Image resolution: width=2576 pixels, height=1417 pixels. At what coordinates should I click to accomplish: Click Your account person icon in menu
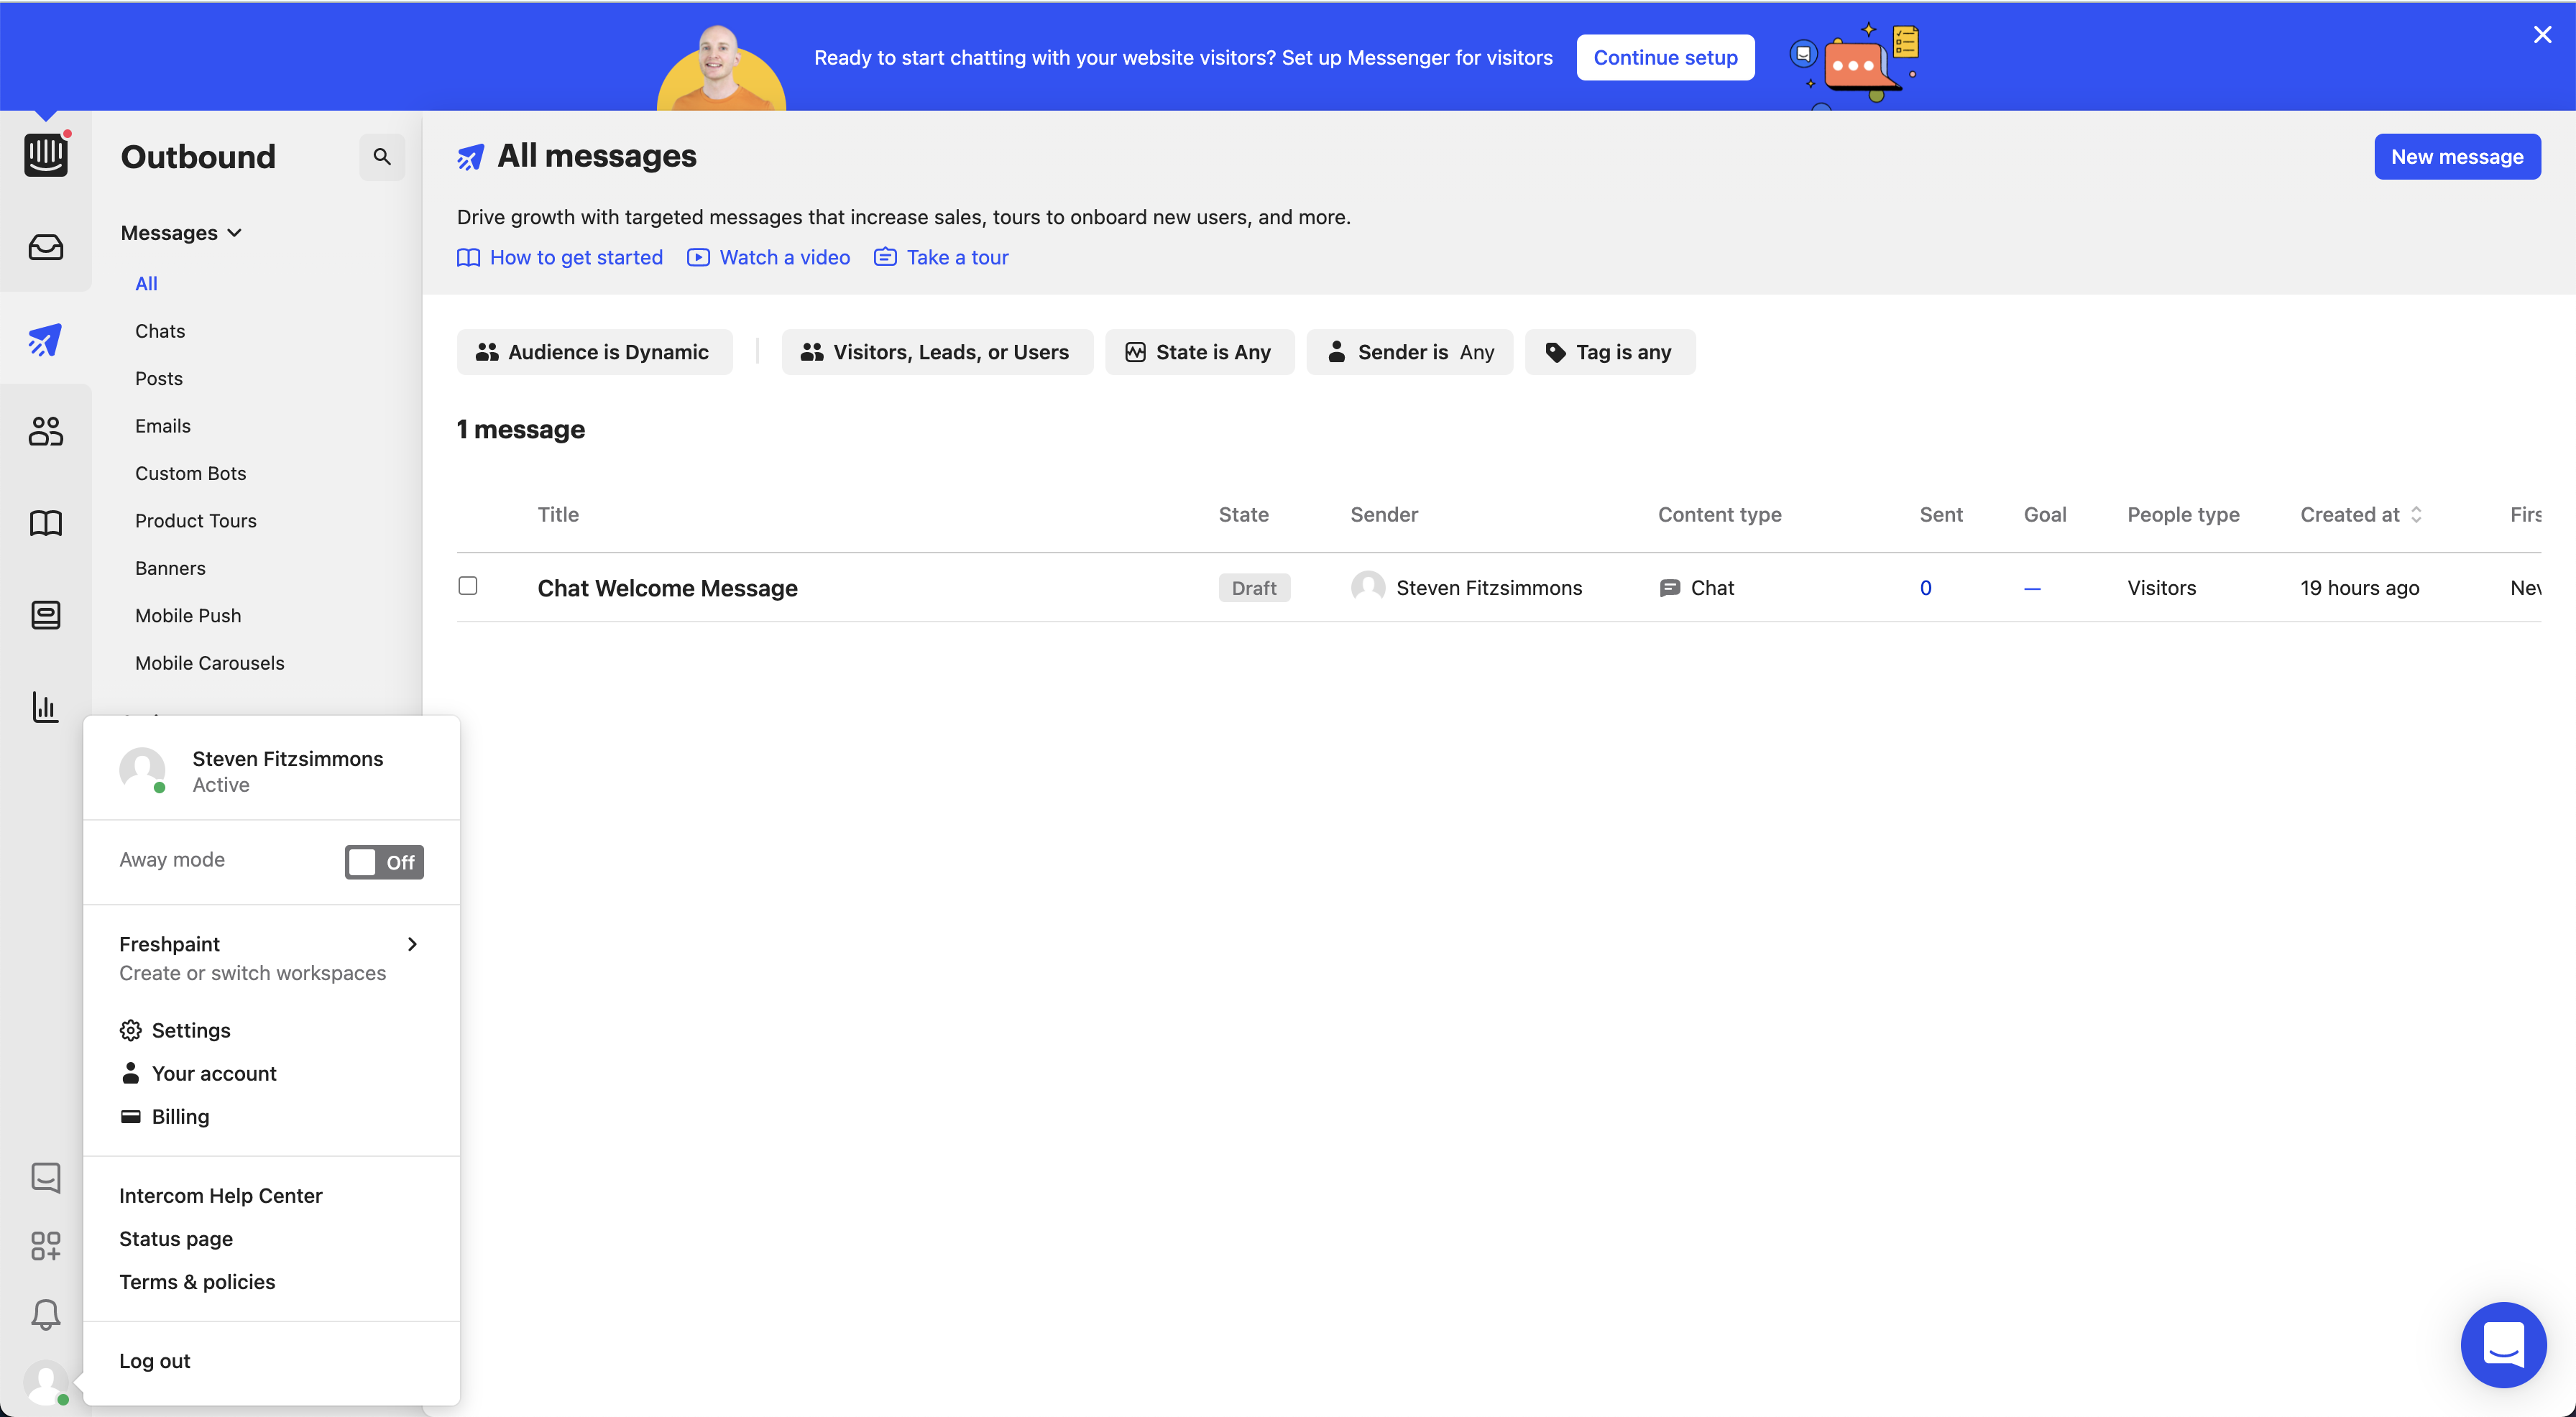tap(130, 1073)
